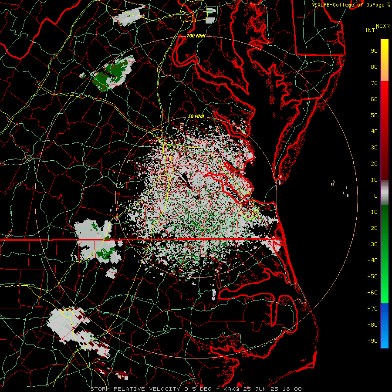Click the positive 10 knot scale label
392x392 pixels.
374,180
